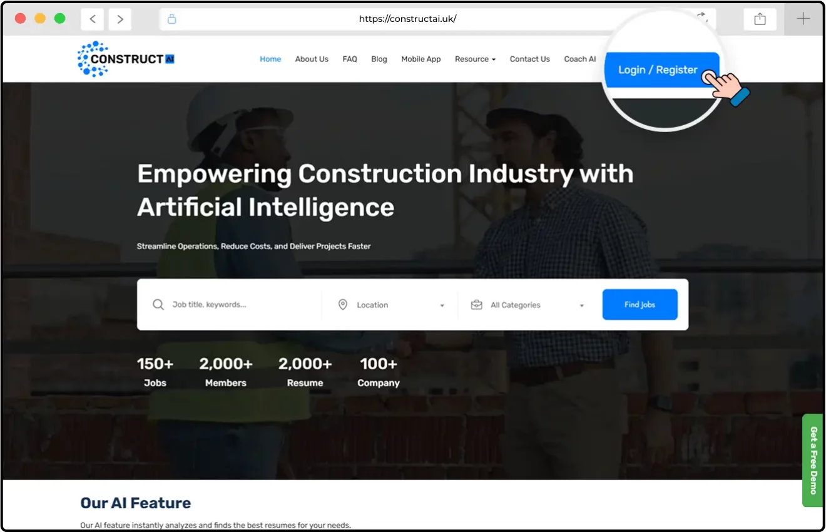
Task: Click the ConstructAI logo
Action: pos(126,59)
